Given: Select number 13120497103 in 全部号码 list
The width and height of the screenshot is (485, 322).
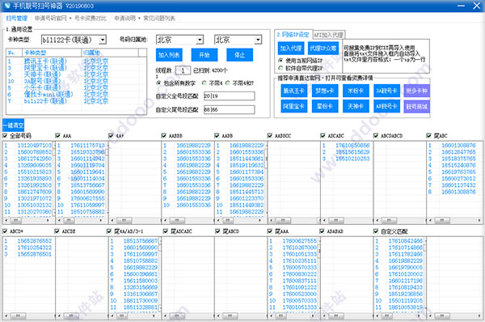Looking at the screenshot, I should coord(34,145).
